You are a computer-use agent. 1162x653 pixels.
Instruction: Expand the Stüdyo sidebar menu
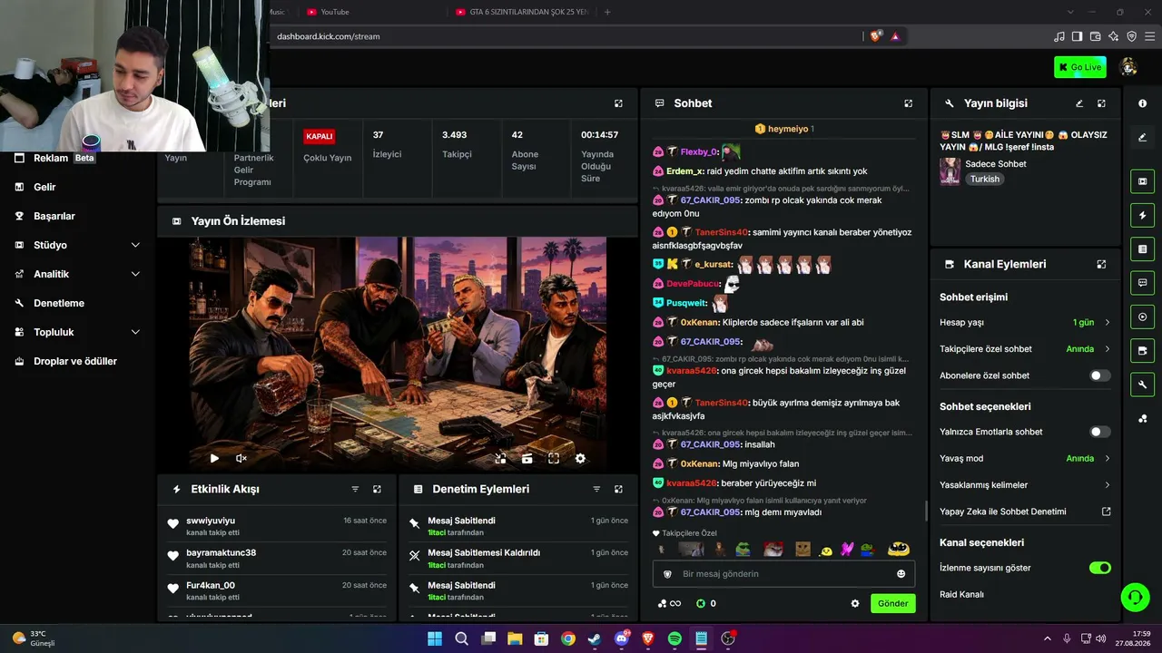tap(78, 245)
